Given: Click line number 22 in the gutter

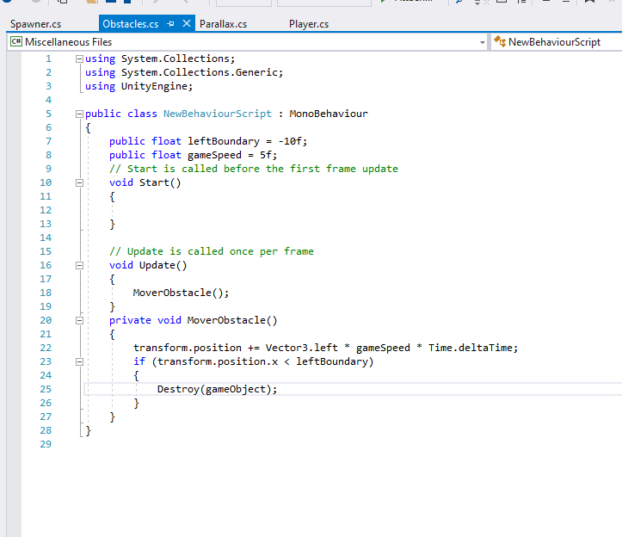Looking at the screenshot, I should (46, 348).
